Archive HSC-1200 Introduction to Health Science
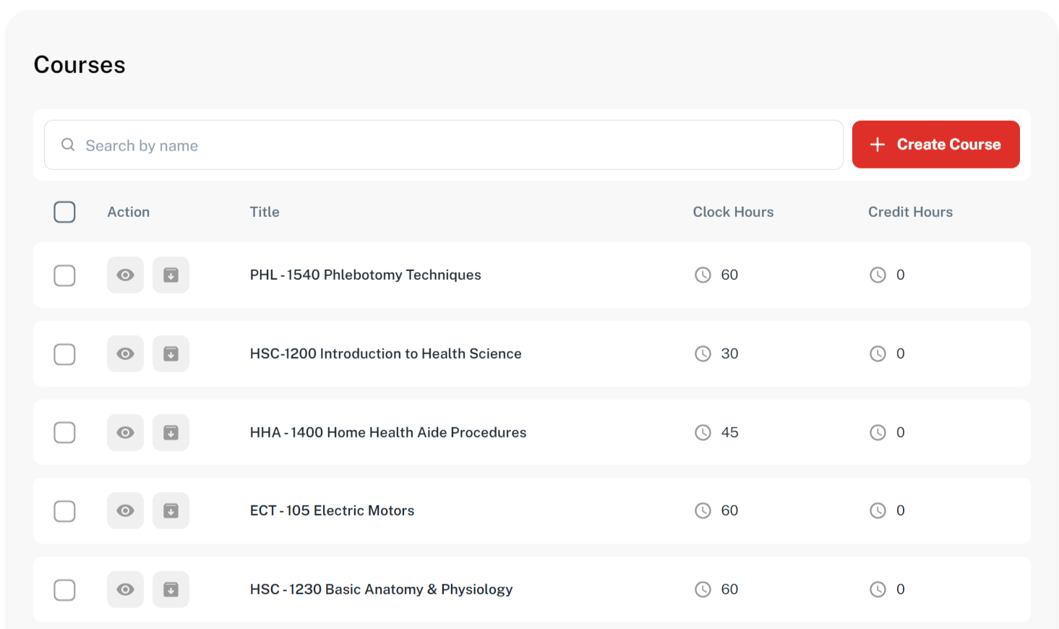Screen dimensions: 1059x629 click(171, 354)
